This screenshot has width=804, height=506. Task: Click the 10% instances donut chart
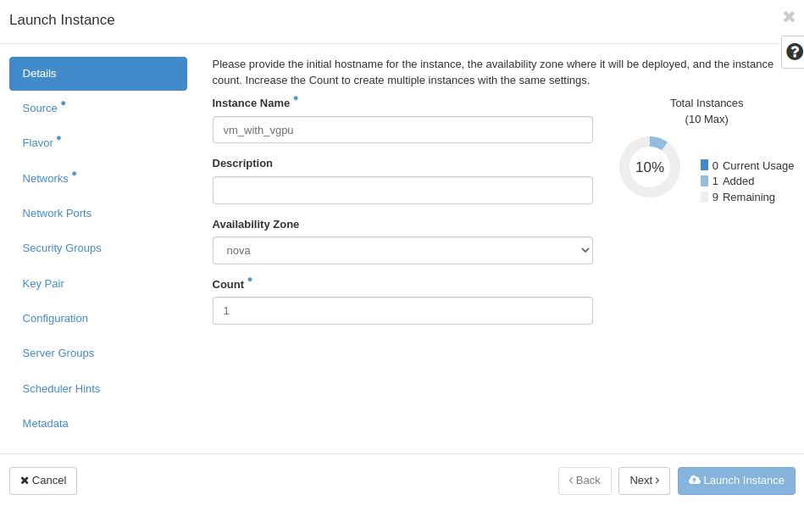[x=649, y=167]
